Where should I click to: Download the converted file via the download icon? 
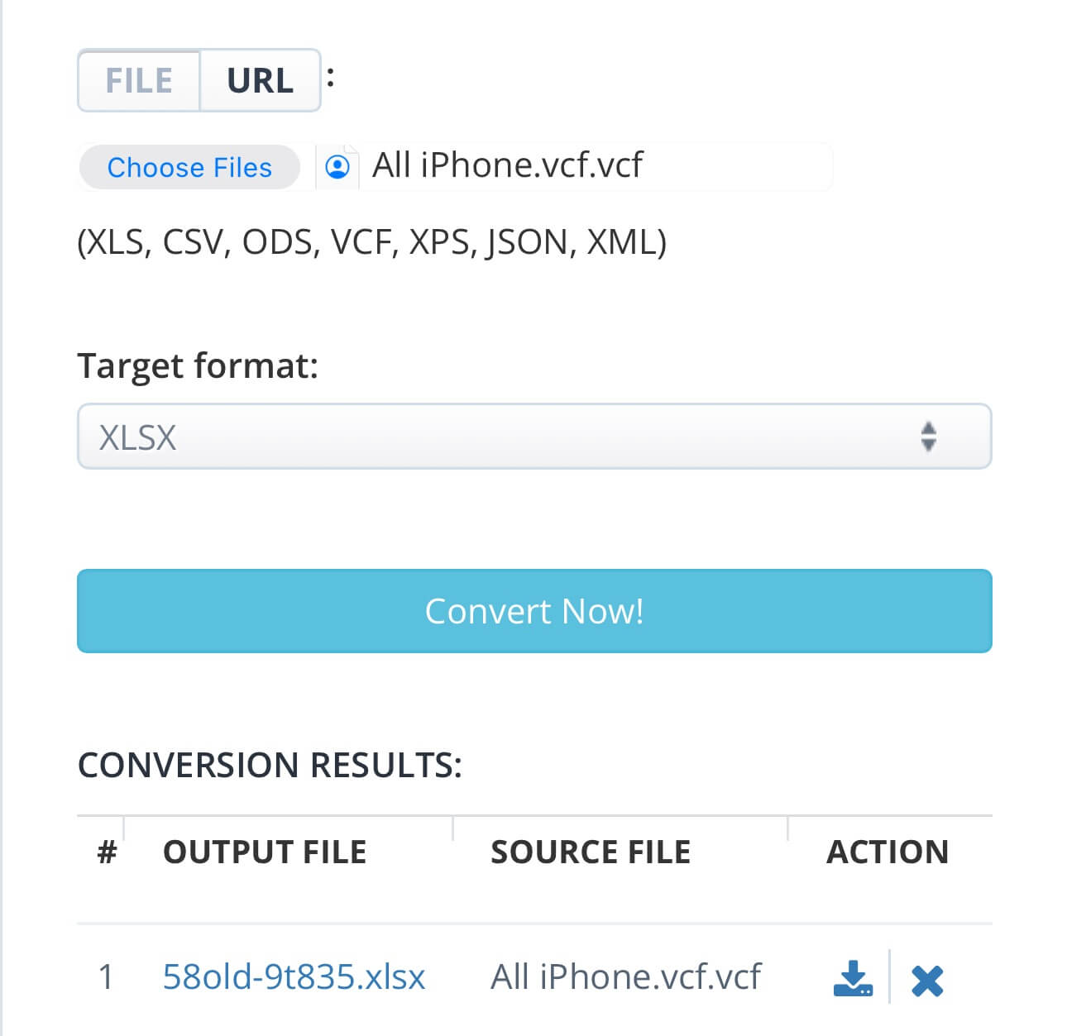pyautogui.click(x=852, y=978)
